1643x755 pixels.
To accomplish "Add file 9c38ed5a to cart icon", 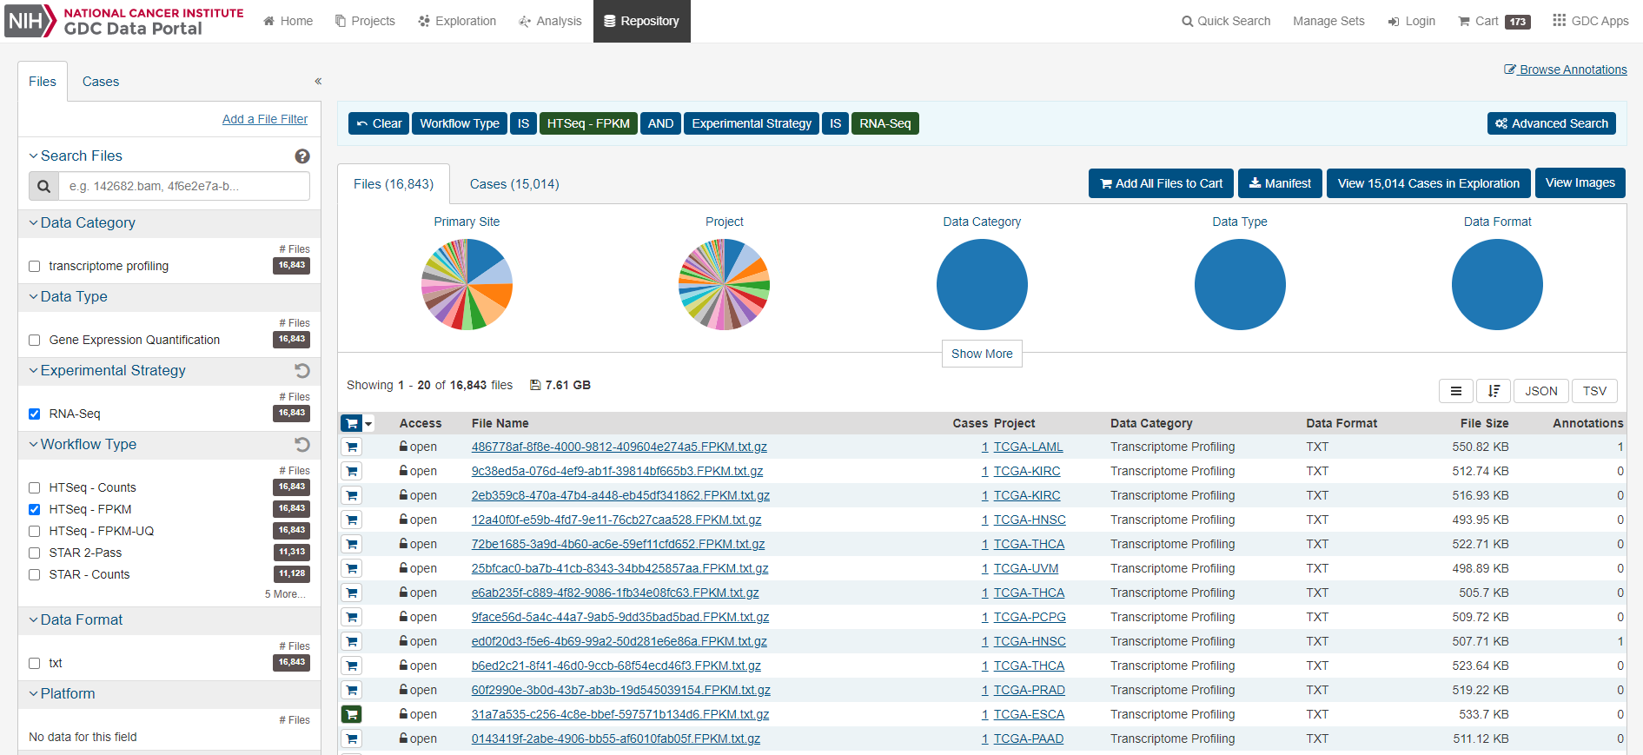I will click(x=351, y=471).
